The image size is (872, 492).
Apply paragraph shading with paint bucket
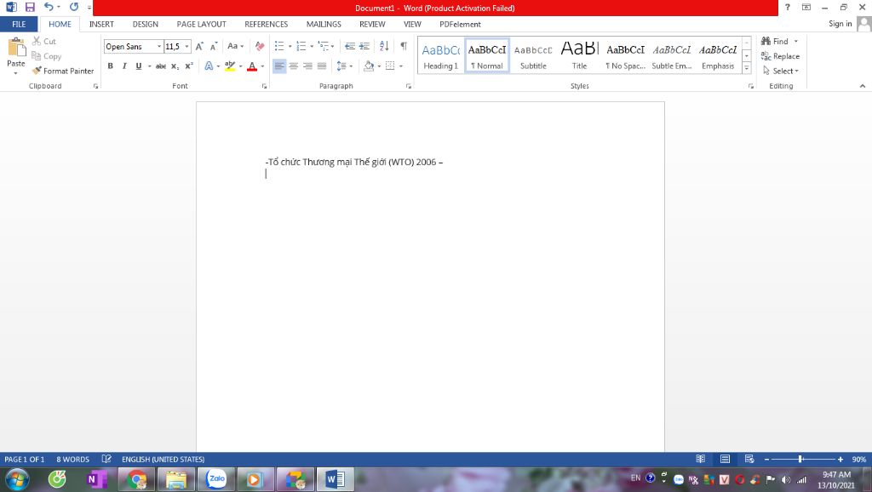click(369, 66)
